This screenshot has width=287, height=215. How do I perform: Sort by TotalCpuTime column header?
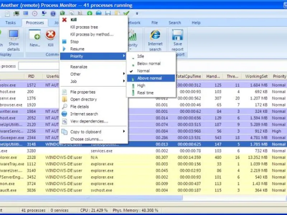tap(188, 76)
